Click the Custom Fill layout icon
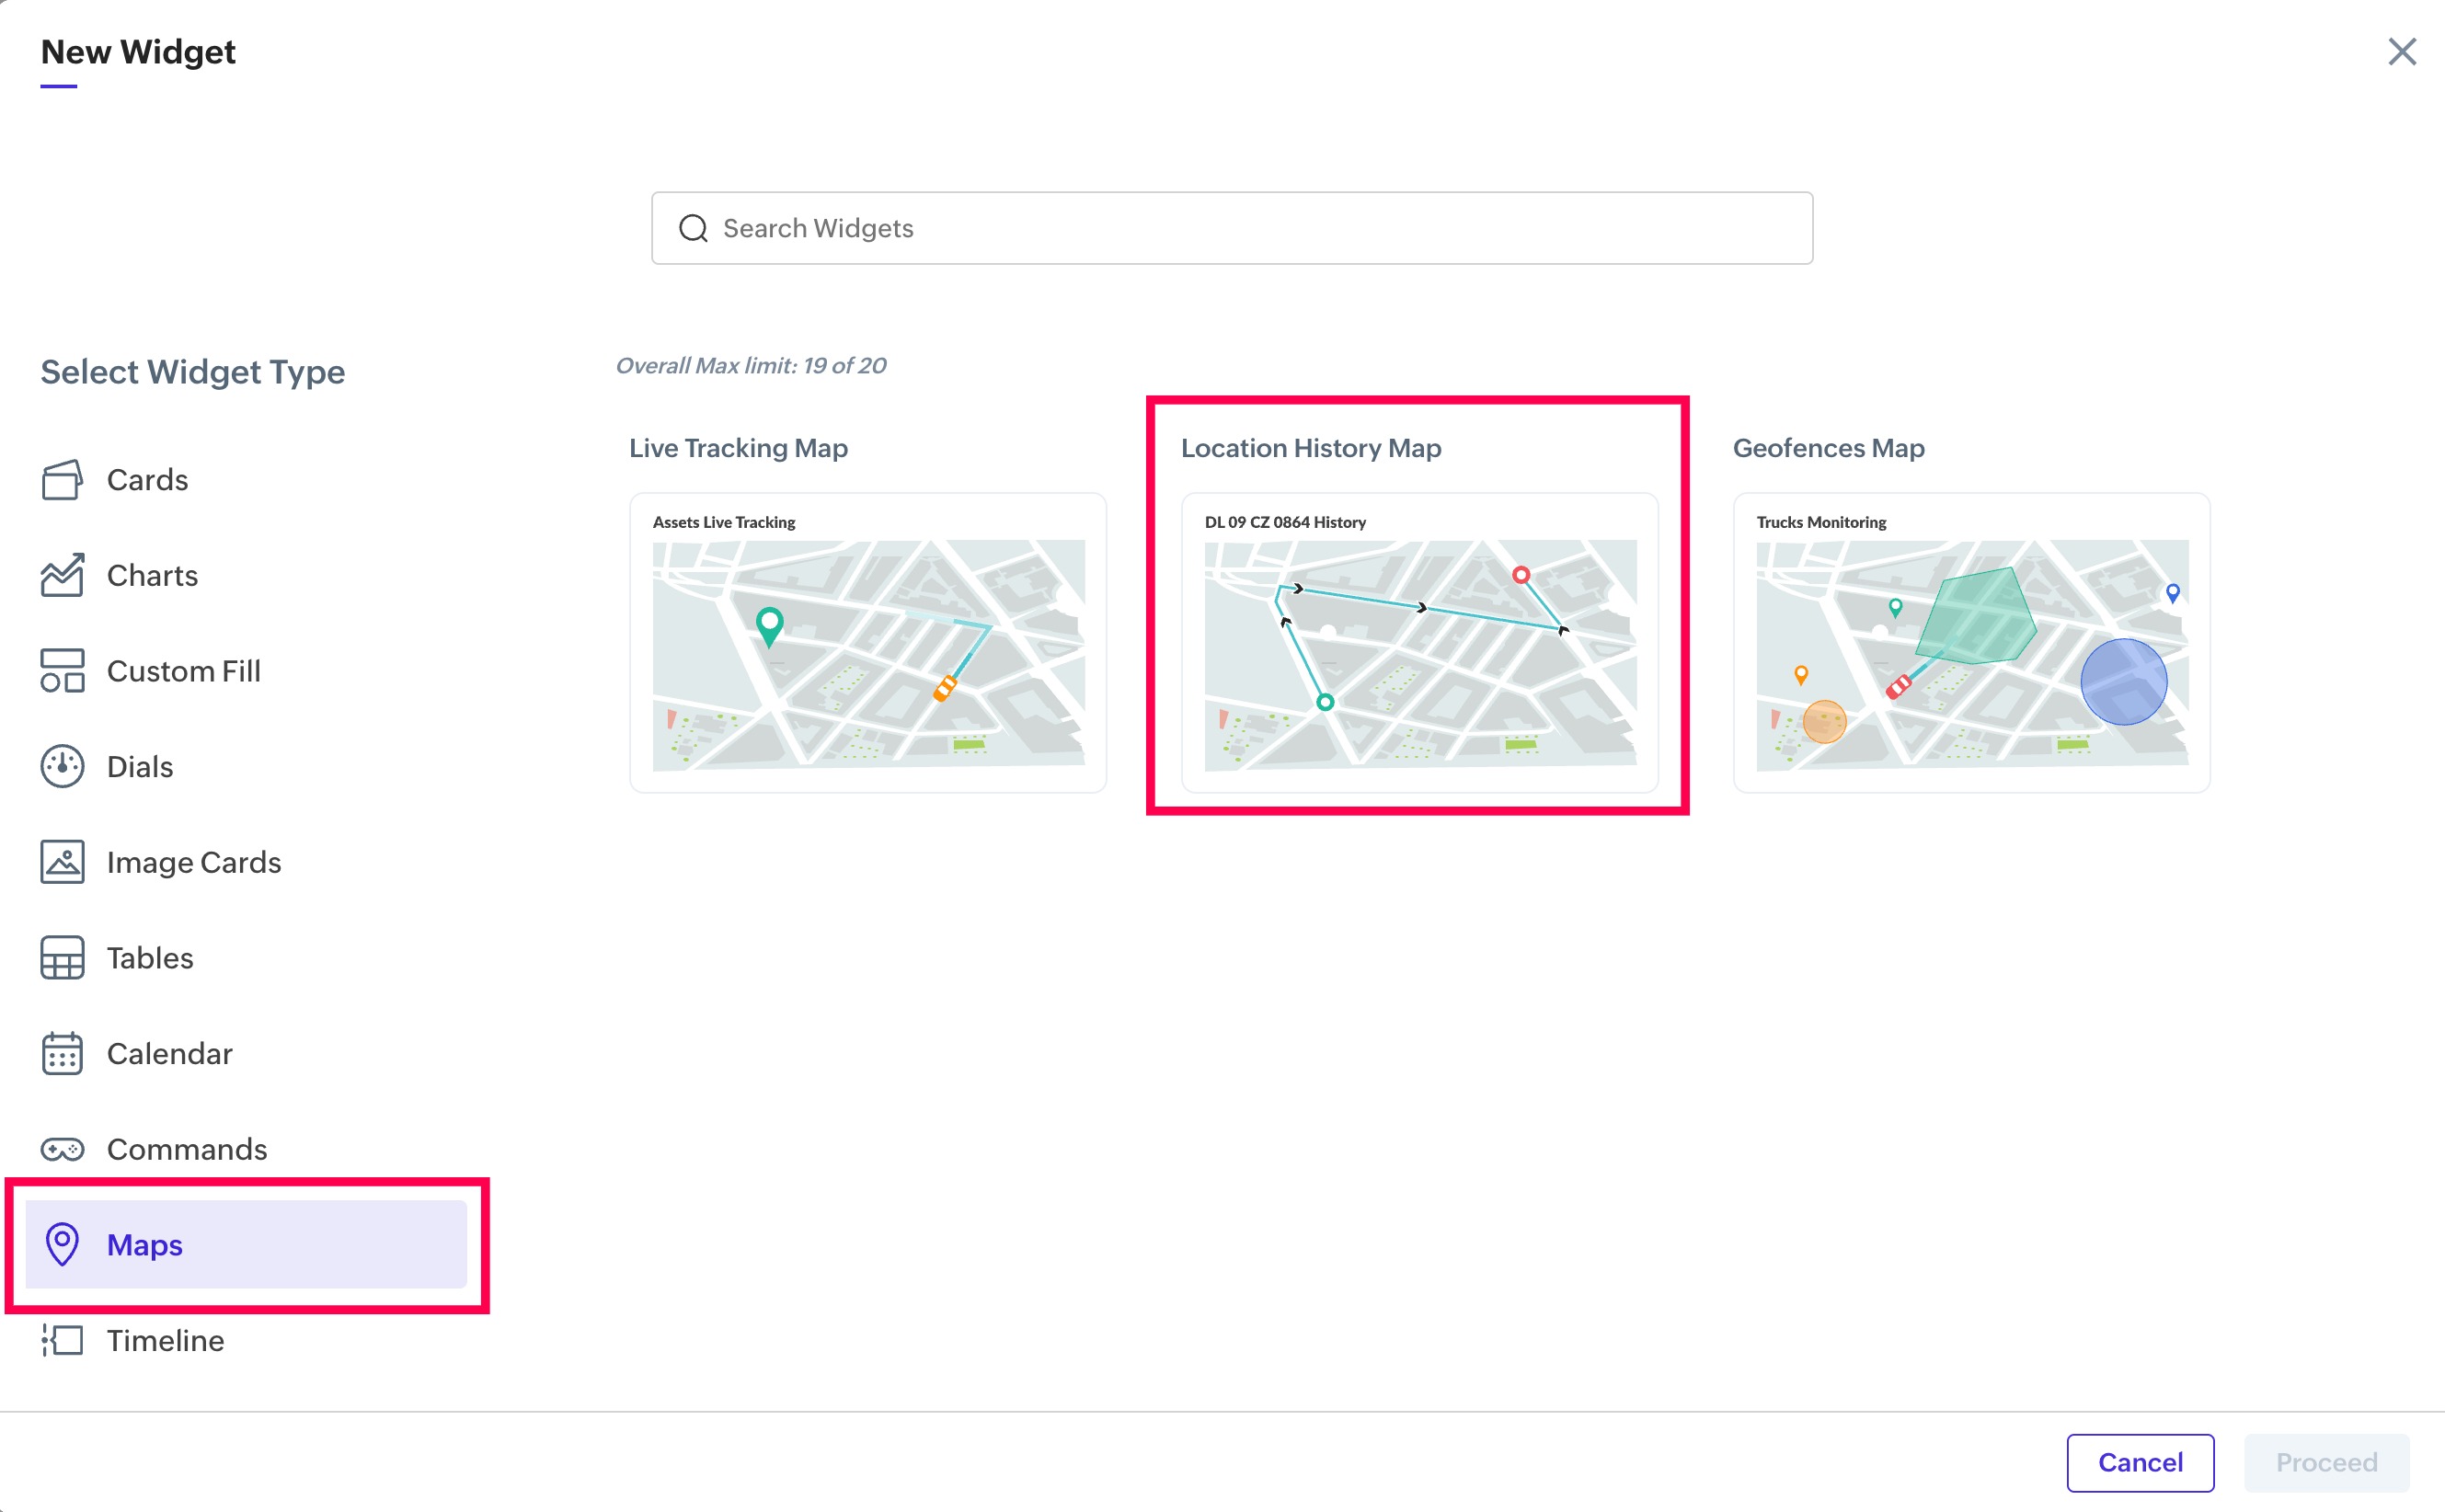The height and width of the screenshot is (1512, 2445). tap(62, 671)
